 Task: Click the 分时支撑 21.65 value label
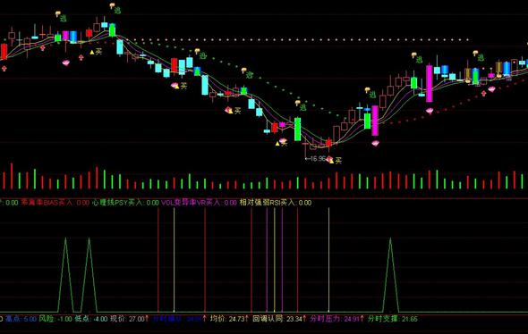coord(393,318)
